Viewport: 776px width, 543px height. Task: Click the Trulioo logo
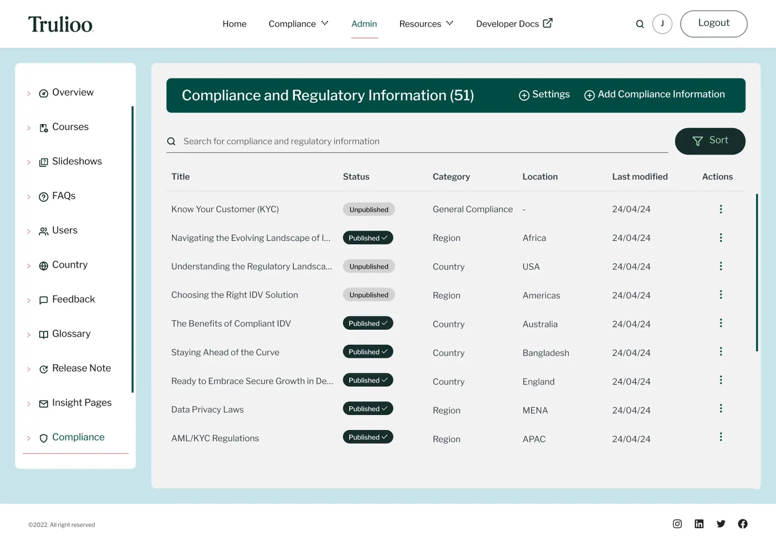coord(60,24)
